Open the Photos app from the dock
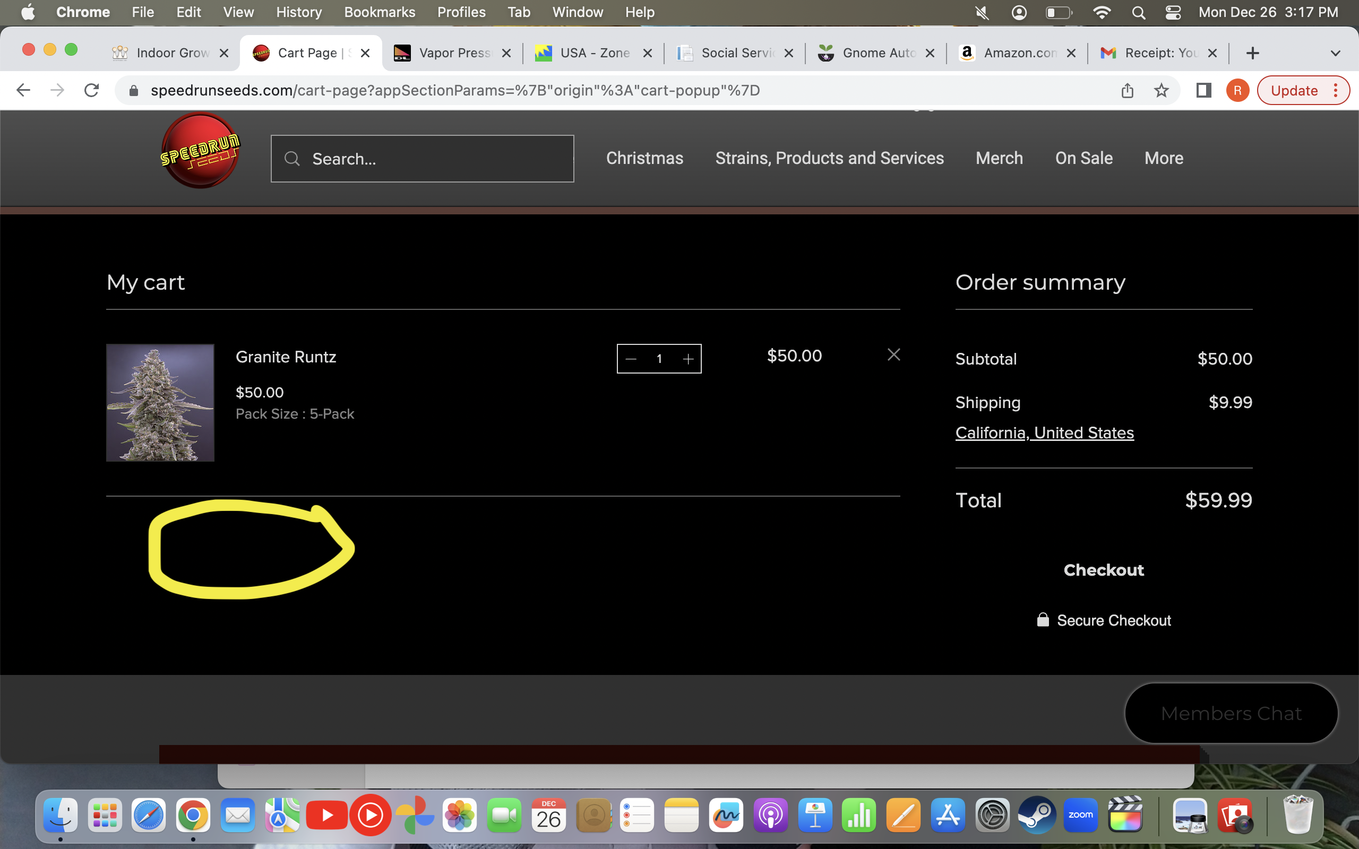 click(460, 816)
